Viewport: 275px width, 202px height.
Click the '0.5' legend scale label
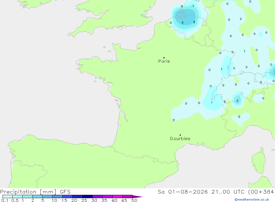click(15, 200)
